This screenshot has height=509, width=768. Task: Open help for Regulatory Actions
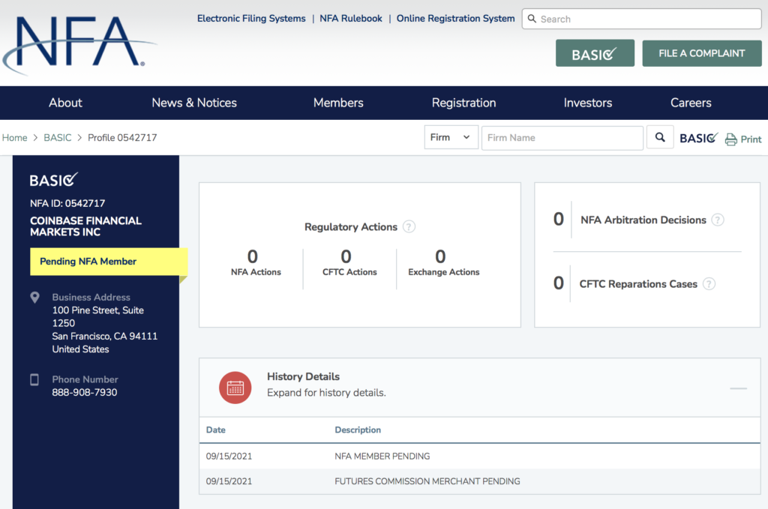pos(409,226)
